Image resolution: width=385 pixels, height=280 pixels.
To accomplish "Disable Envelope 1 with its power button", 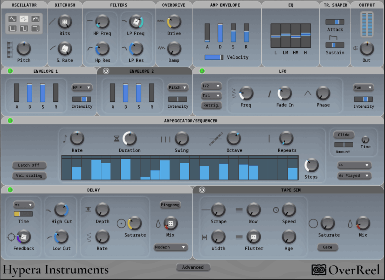I will tap(10, 71).
